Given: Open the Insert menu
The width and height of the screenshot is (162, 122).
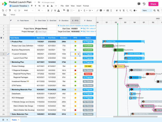Looking at the screenshot, I should point(79,6).
